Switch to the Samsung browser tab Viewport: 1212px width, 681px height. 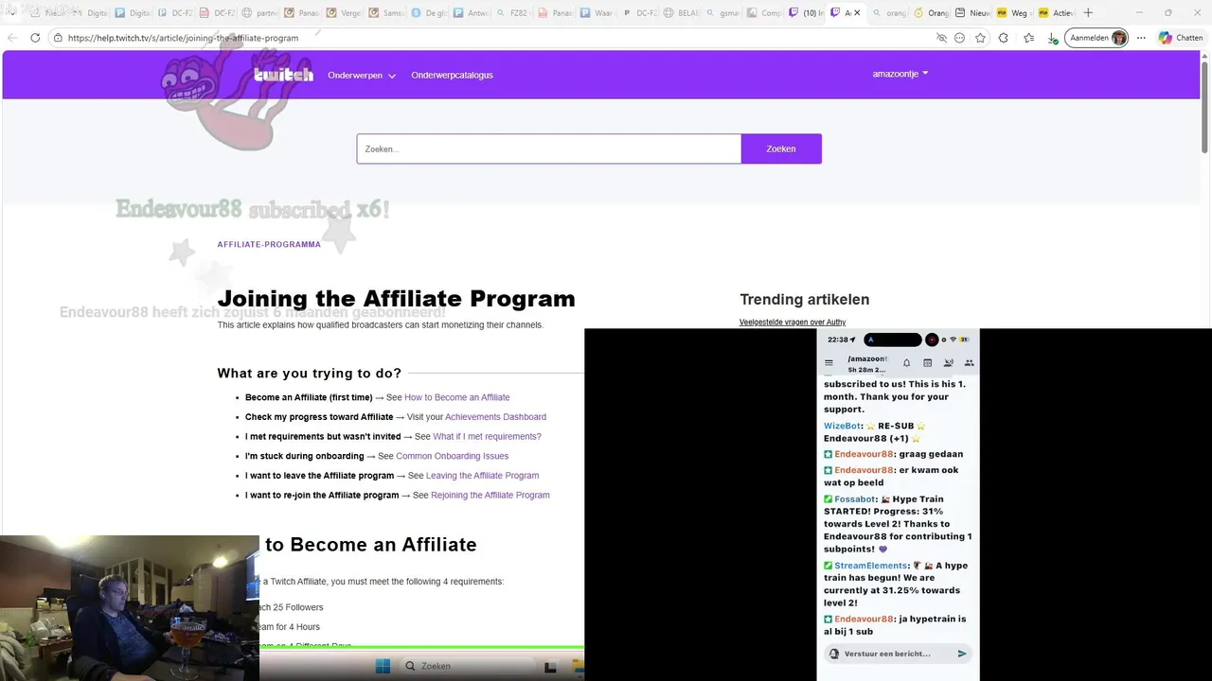(386, 12)
